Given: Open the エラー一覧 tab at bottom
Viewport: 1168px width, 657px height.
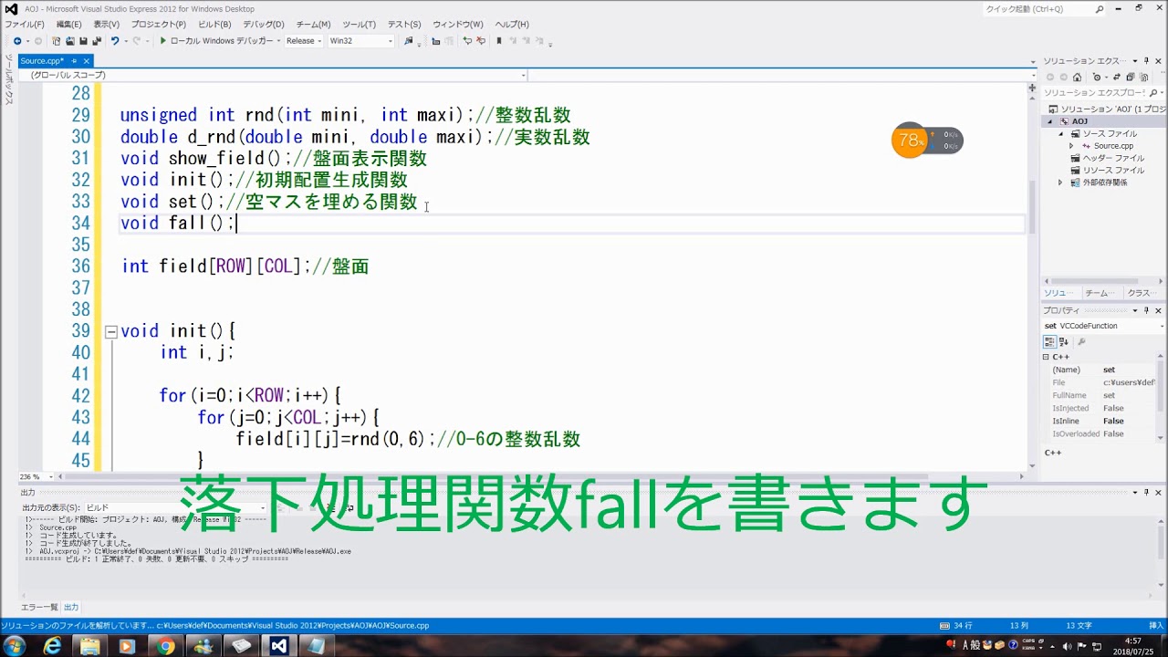Looking at the screenshot, I should [x=39, y=607].
